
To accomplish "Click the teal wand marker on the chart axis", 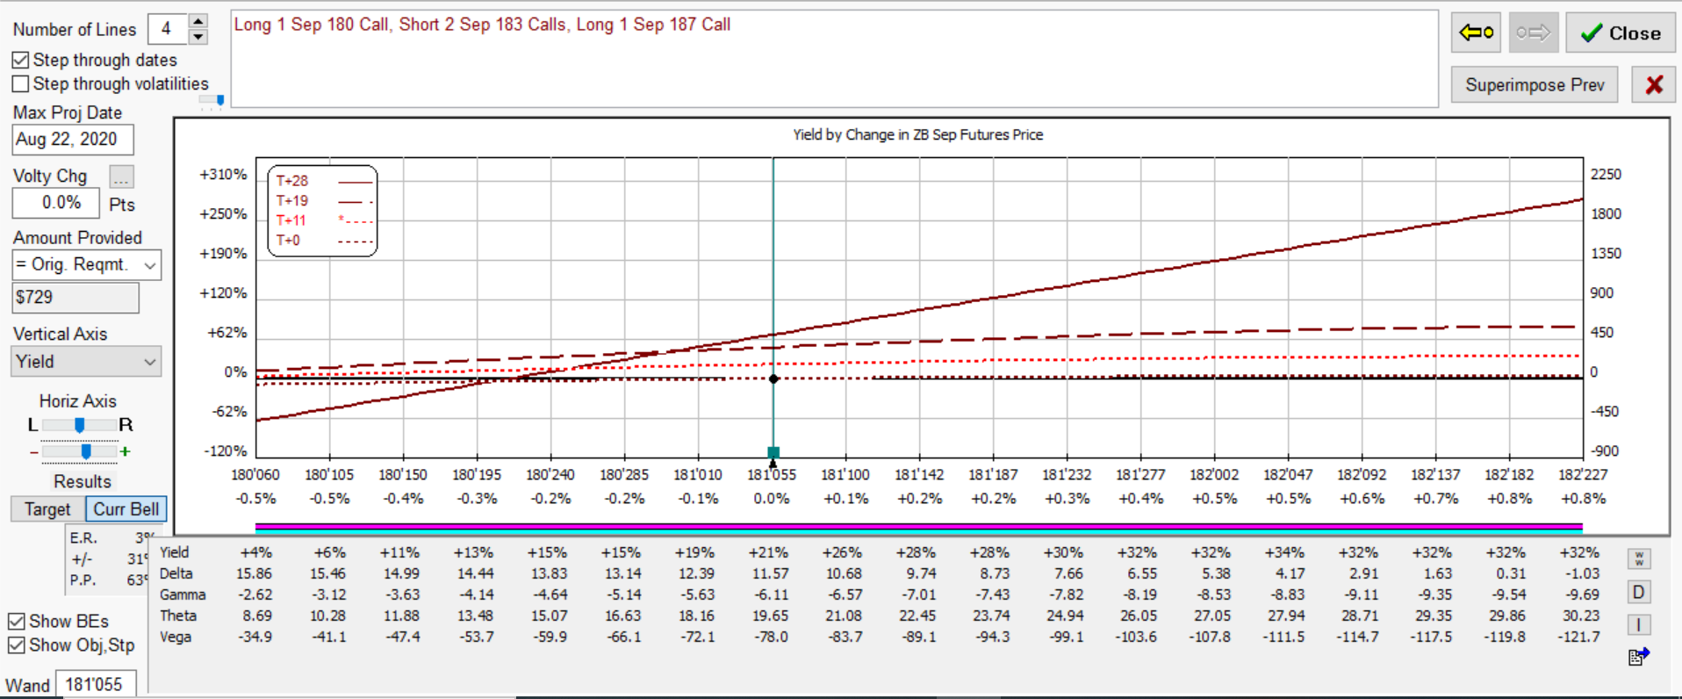I will coord(773,453).
